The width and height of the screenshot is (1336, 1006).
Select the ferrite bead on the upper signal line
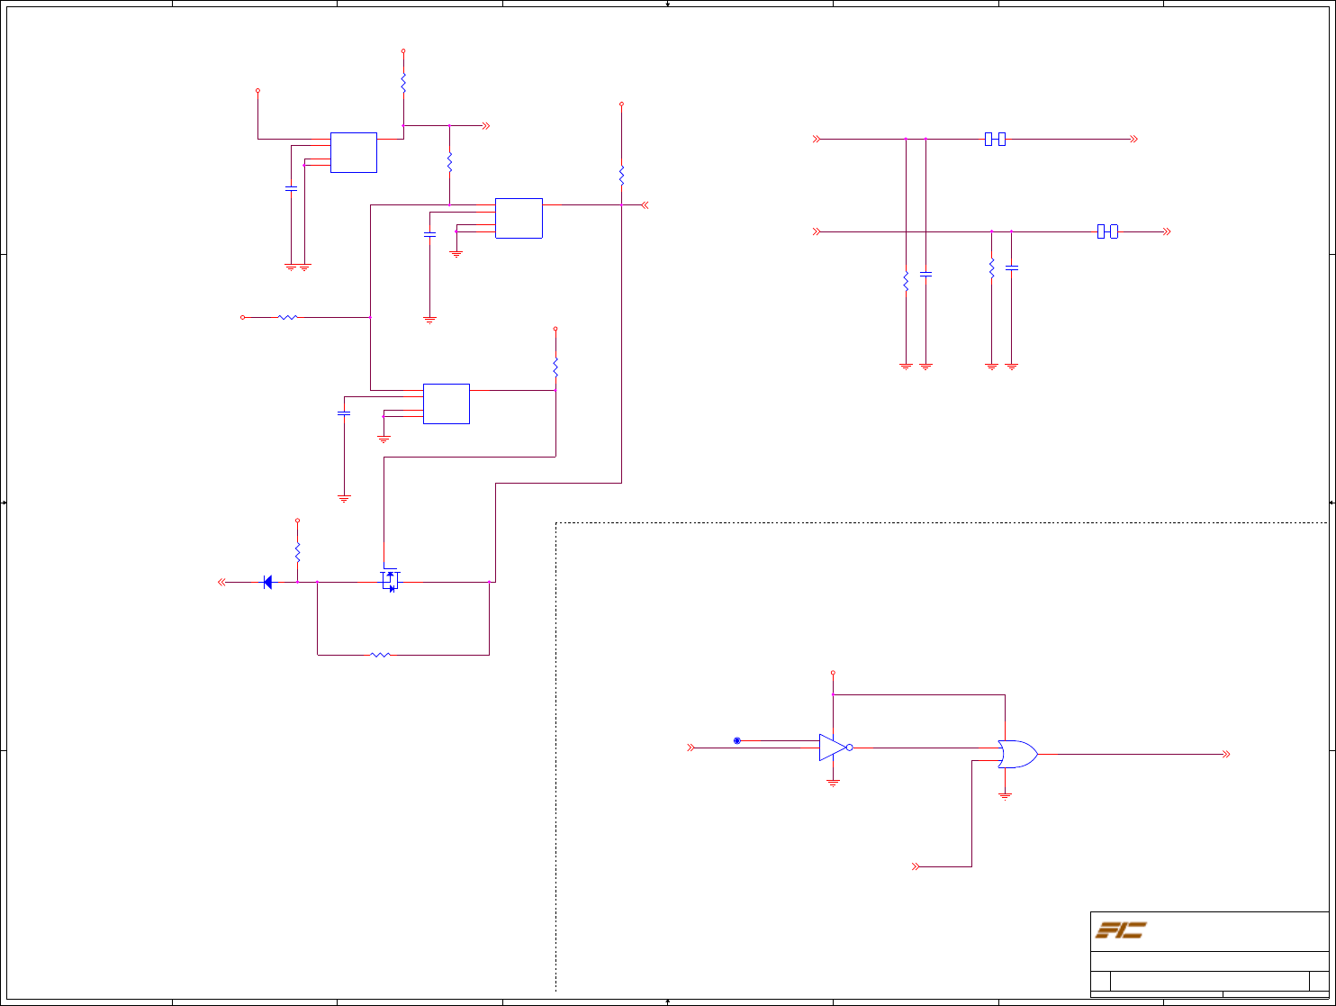click(x=995, y=139)
